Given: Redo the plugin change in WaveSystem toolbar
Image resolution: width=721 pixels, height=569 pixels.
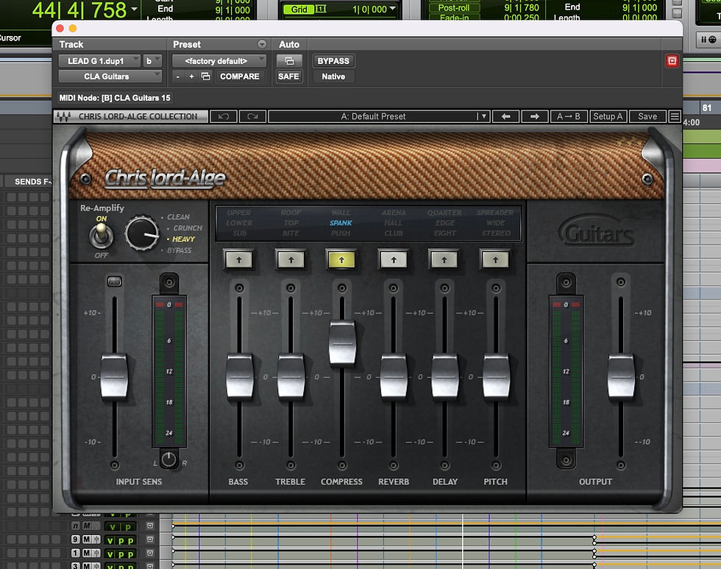Looking at the screenshot, I should [252, 116].
